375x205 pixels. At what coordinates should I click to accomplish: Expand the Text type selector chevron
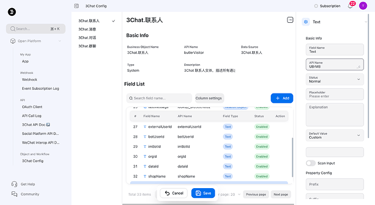click(366, 22)
